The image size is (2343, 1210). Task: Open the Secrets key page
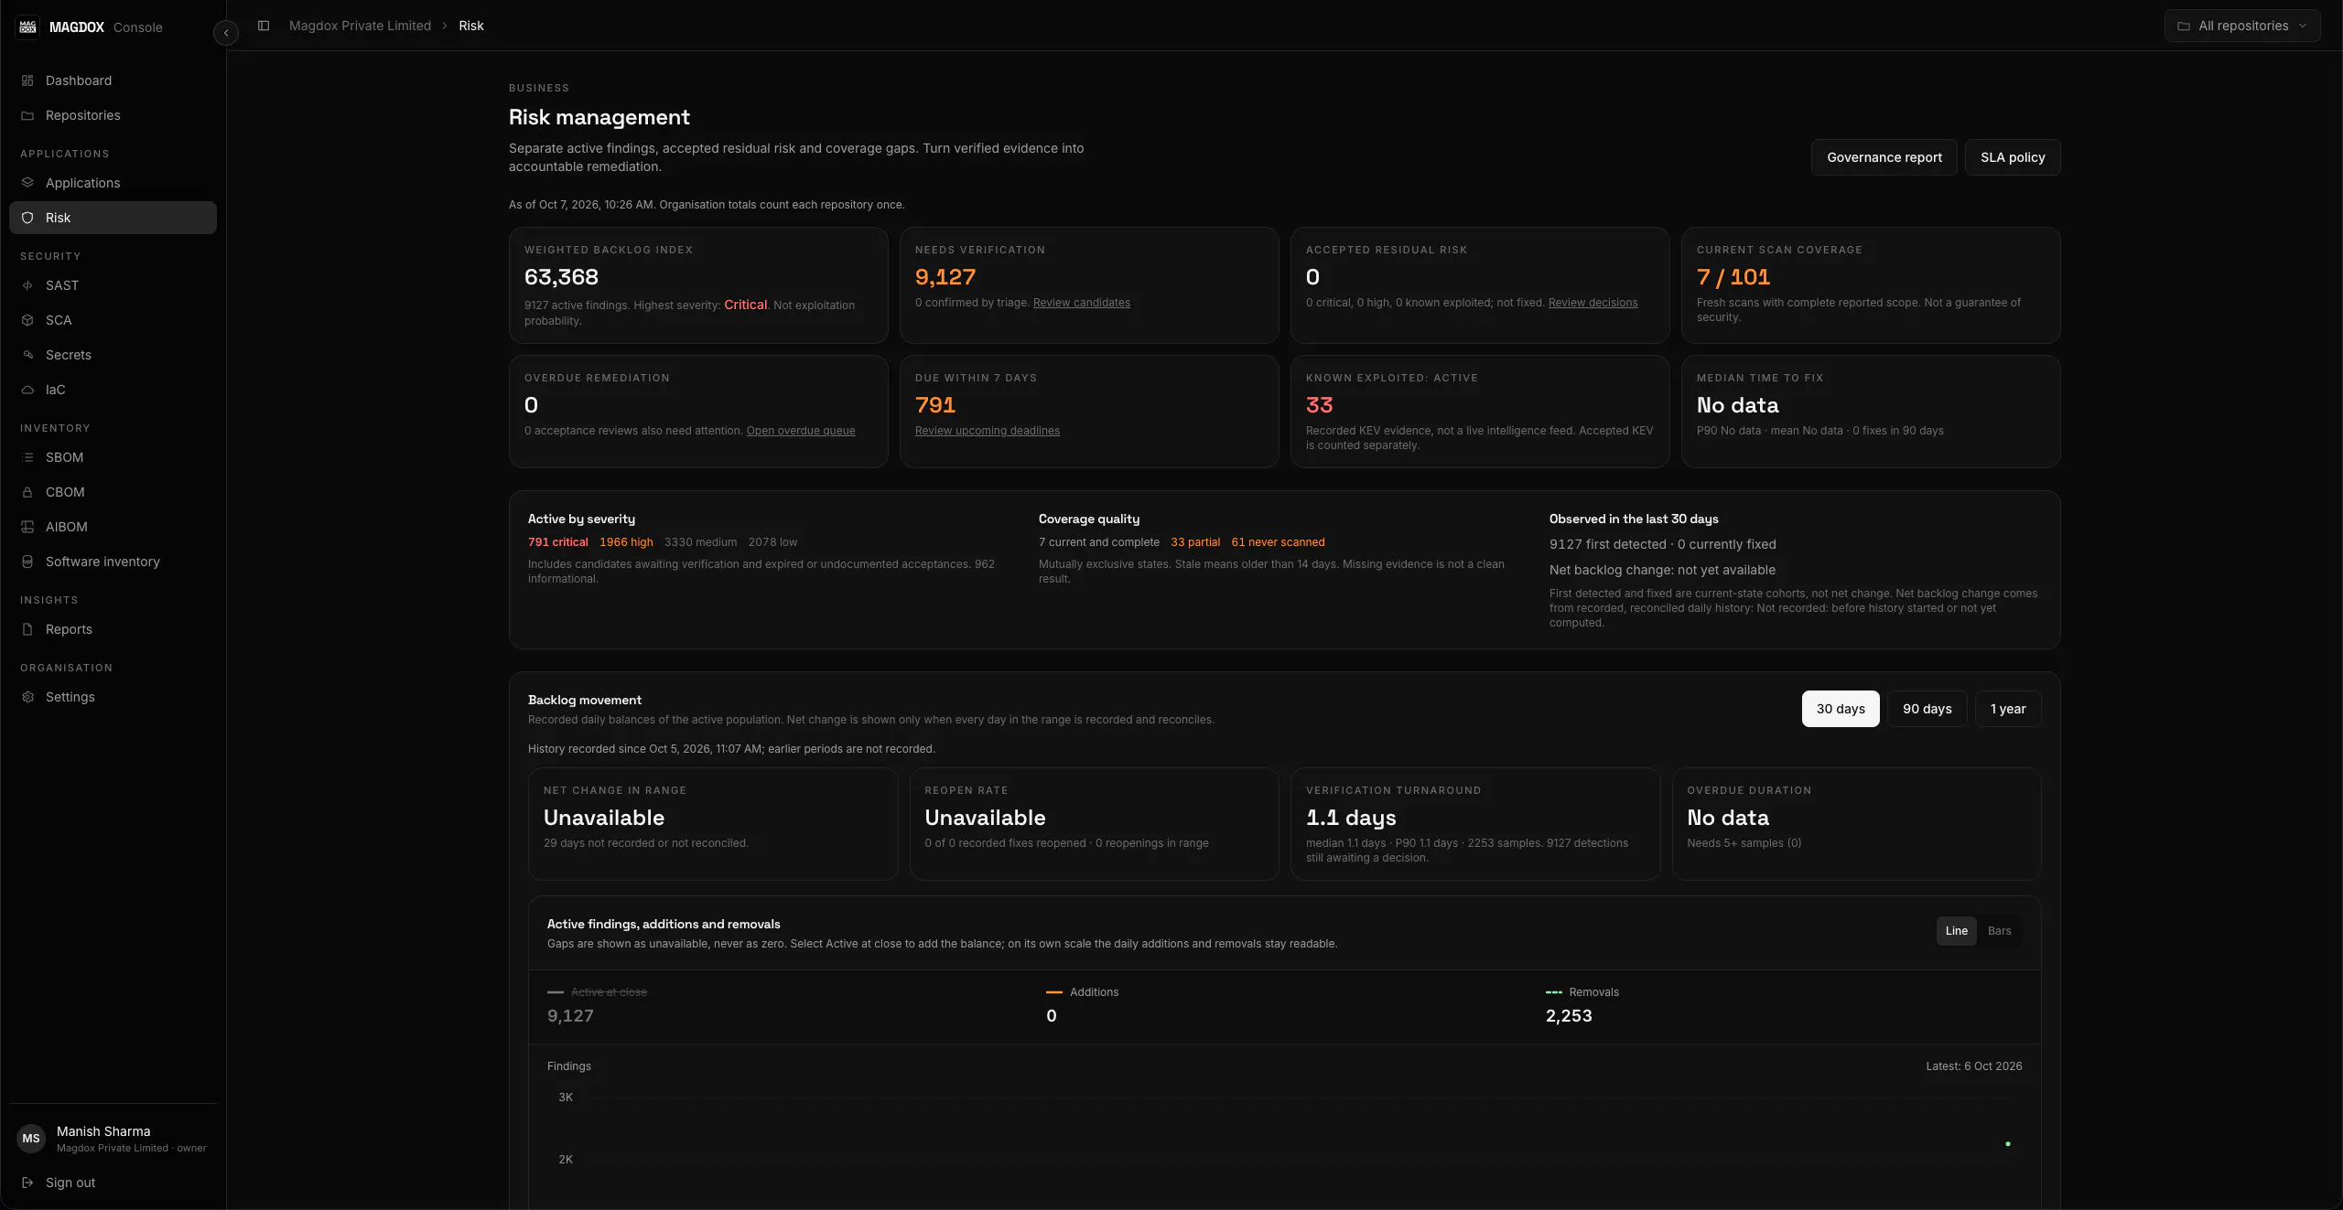(113, 355)
